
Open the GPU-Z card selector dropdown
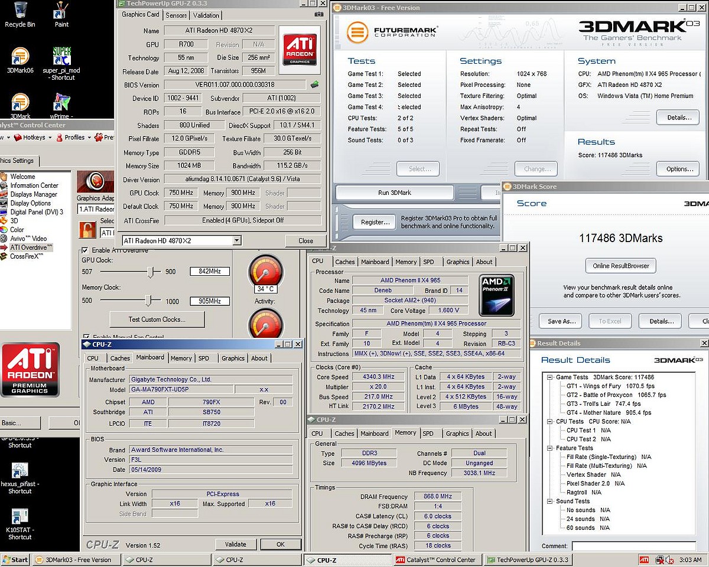coord(237,240)
